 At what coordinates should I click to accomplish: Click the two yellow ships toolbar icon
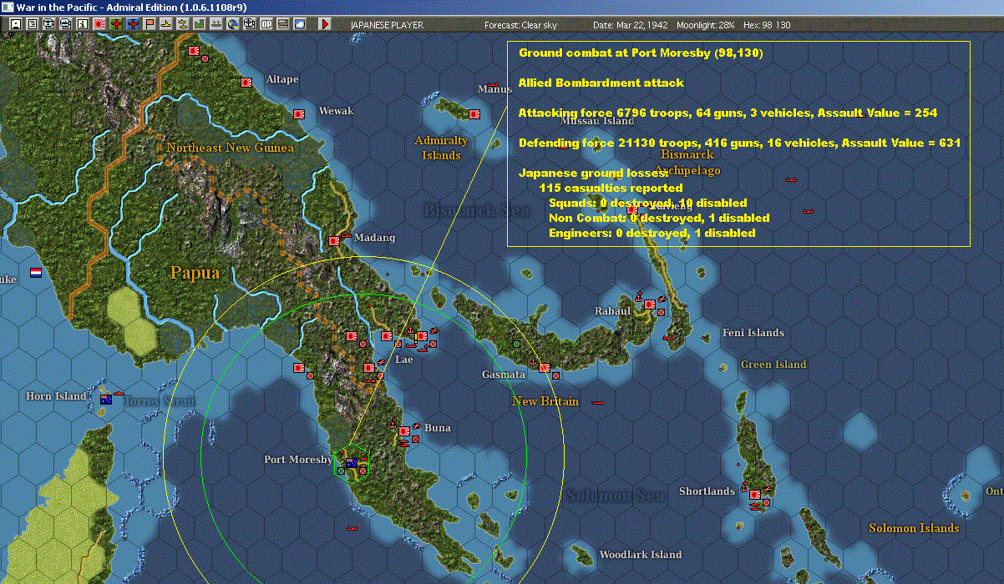(184, 24)
